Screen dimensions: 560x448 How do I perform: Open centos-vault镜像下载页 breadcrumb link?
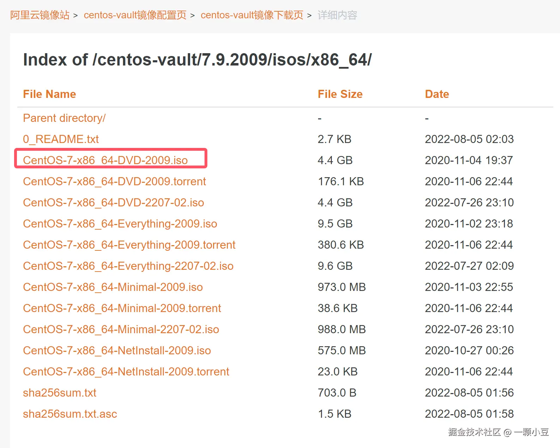[252, 15]
